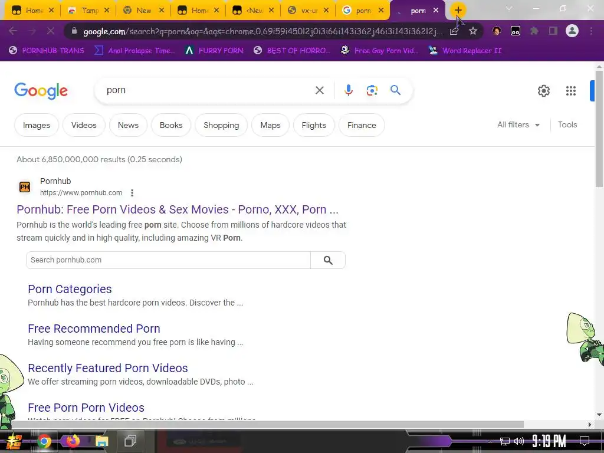Stop loading the page with the X button
The height and width of the screenshot is (453, 604).
click(51, 31)
